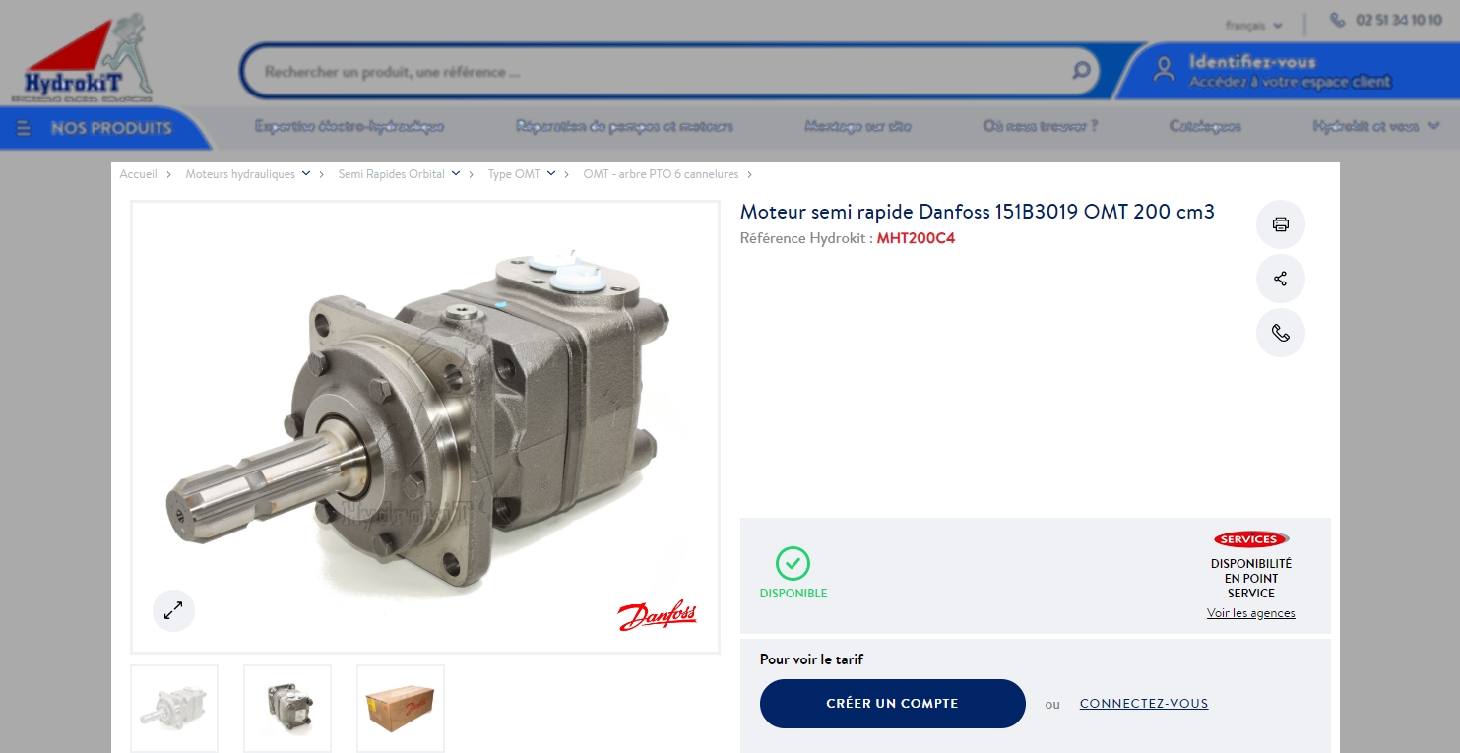Click the Danfoss logo on product image

pyautogui.click(x=657, y=615)
